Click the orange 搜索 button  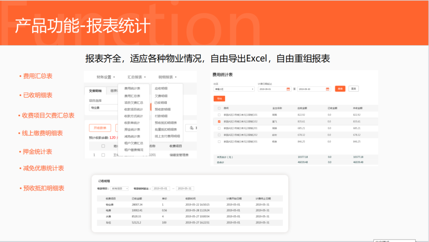(340, 89)
